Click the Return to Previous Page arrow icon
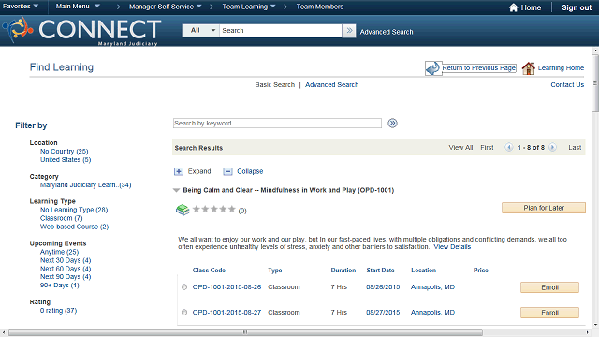 pyautogui.click(x=433, y=68)
